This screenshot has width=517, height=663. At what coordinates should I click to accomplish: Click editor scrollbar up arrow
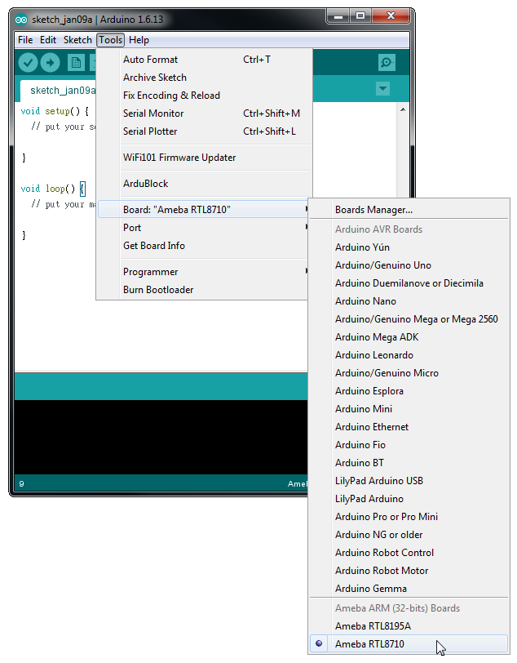(x=403, y=109)
